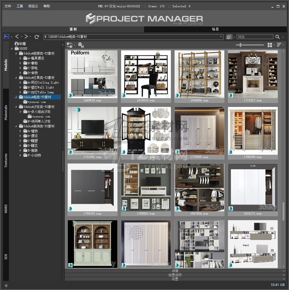Open the sort order icon menu

pyautogui.click(x=279, y=45)
